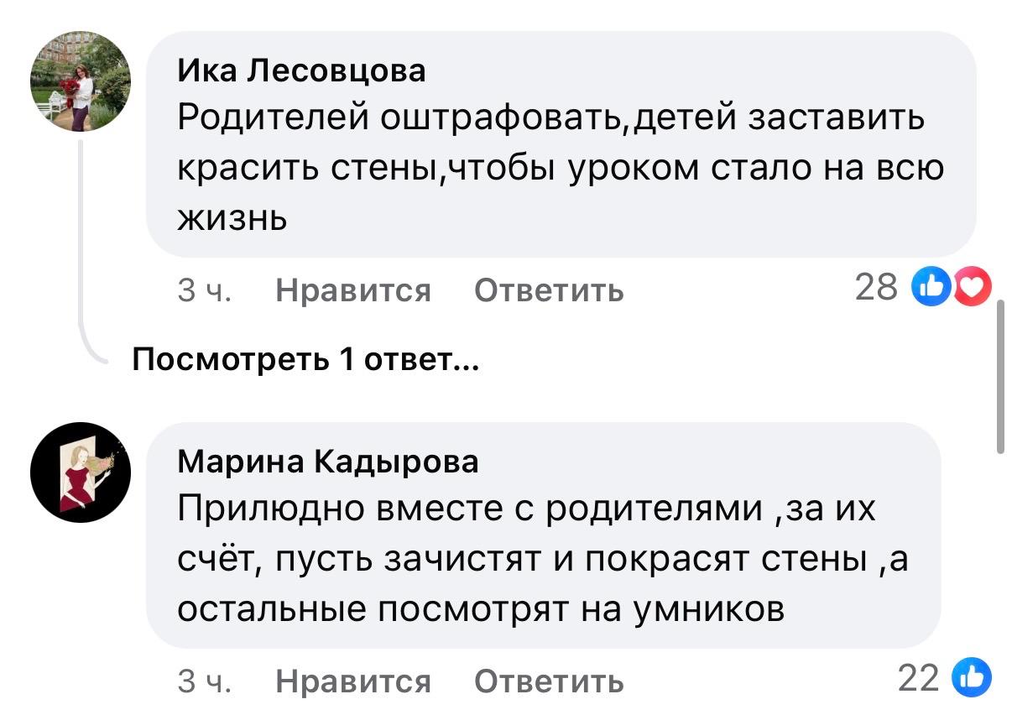Open the profile link for the name Ика Лесовцова
The height and width of the screenshot is (715, 1012).
(x=302, y=72)
